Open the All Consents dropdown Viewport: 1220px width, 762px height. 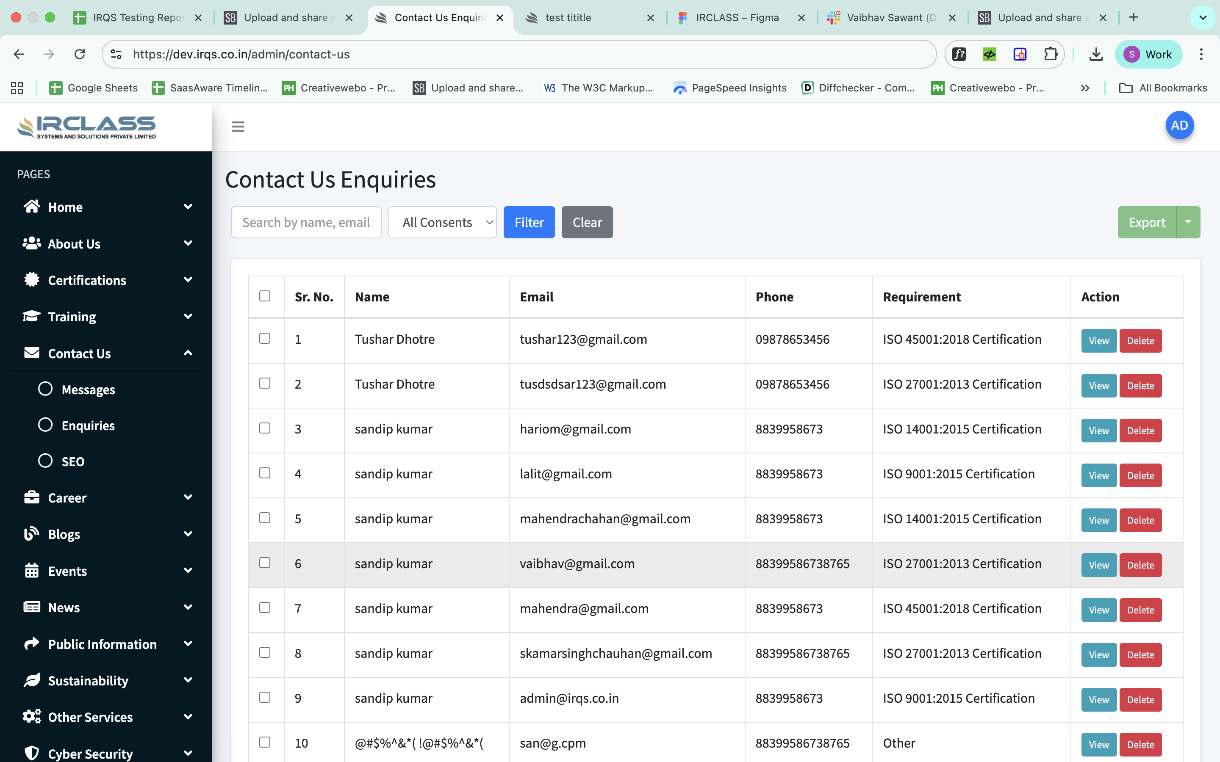click(x=442, y=222)
